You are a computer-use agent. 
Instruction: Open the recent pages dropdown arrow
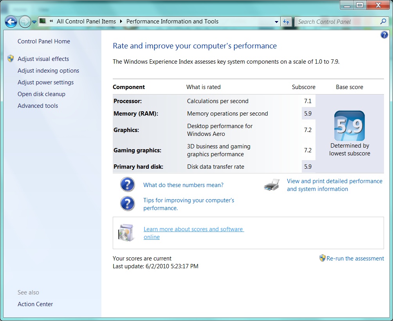pos(34,22)
